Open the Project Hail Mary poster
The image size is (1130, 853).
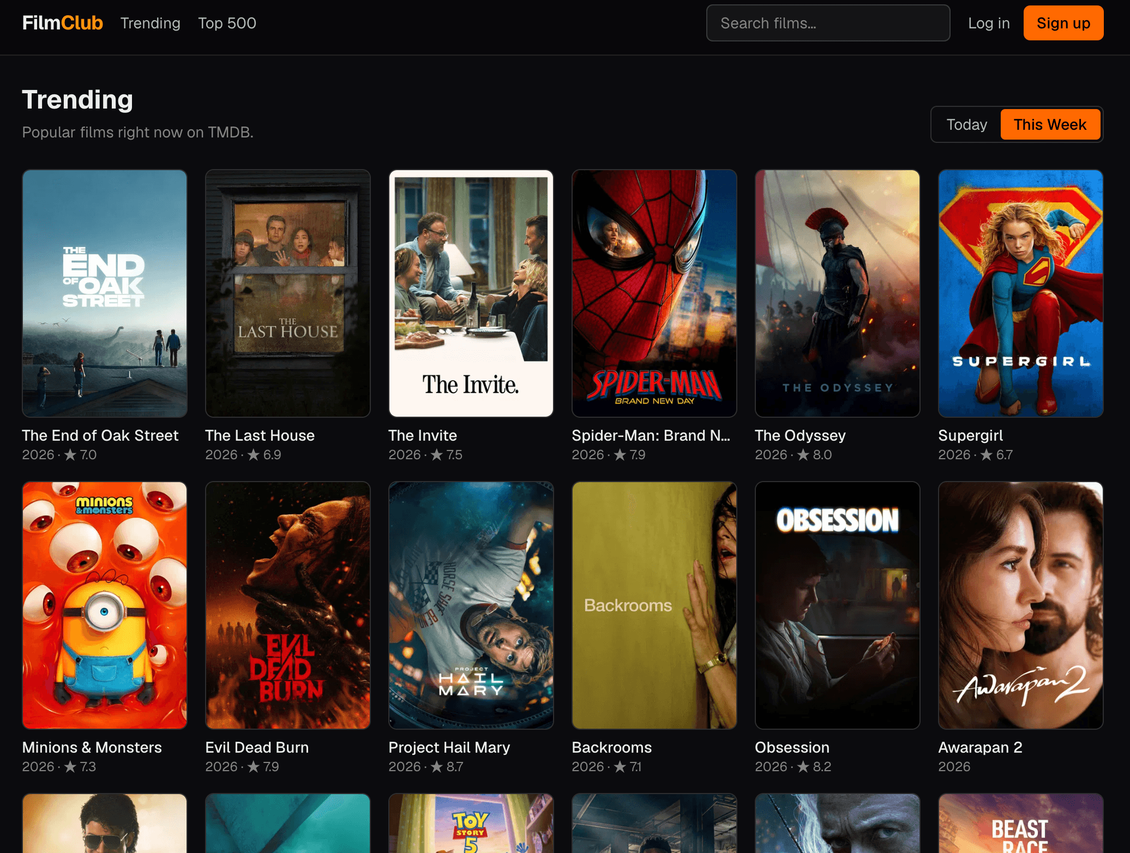tap(471, 605)
